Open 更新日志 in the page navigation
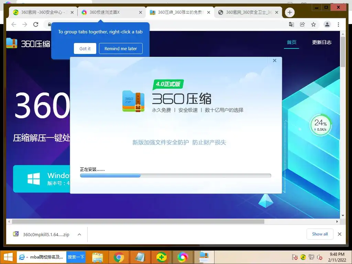 (321, 42)
